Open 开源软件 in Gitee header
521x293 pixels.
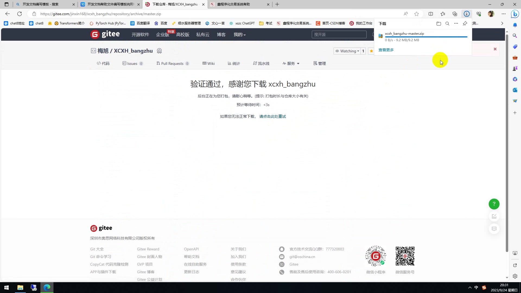point(140,34)
